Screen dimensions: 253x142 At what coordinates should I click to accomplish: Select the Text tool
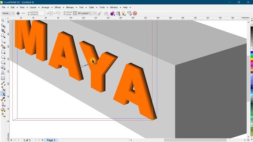tap(3, 73)
